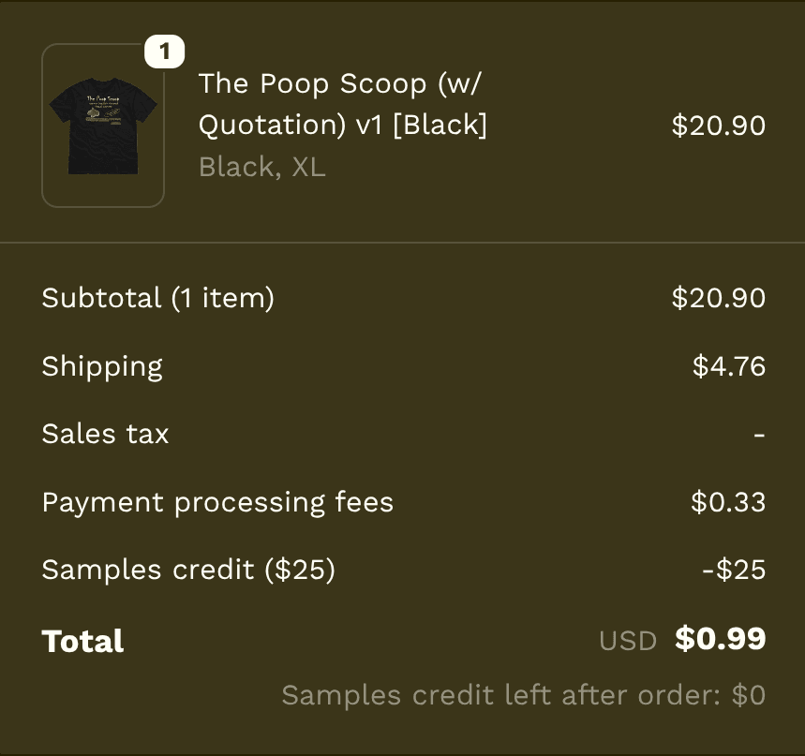
Task: Click The Poop Scoop product title
Action: tap(343, 104)
